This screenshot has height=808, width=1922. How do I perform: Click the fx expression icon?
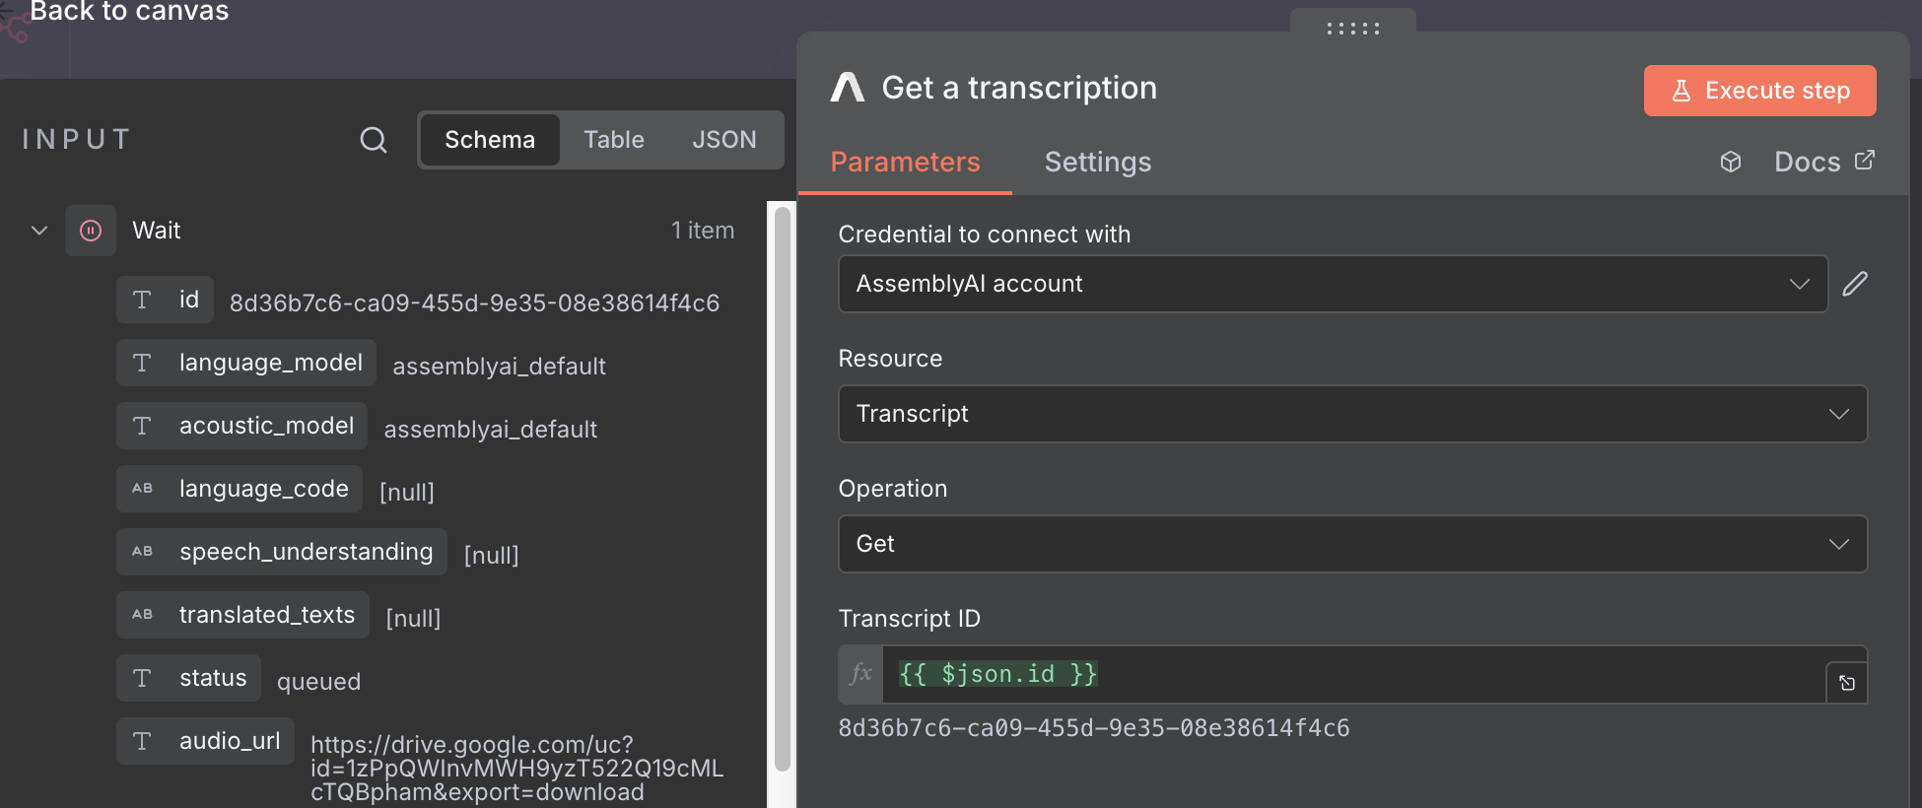pyautogui.click(x=860, y=674)
